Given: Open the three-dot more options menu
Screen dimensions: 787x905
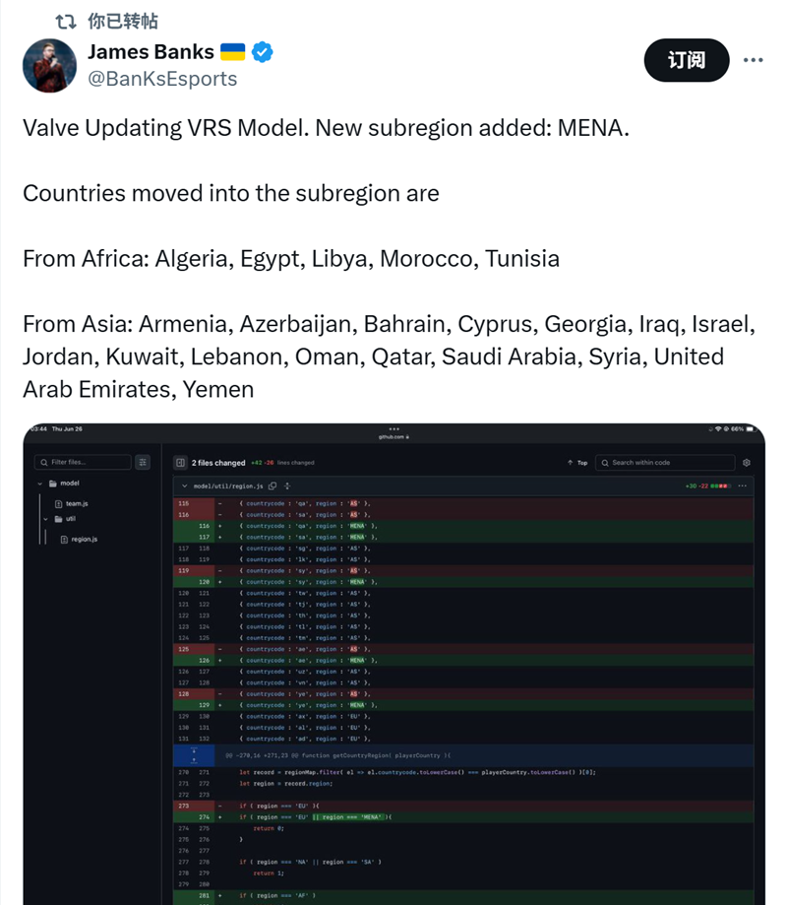Looking at the screenshot, I should click(x=753, y=60).
